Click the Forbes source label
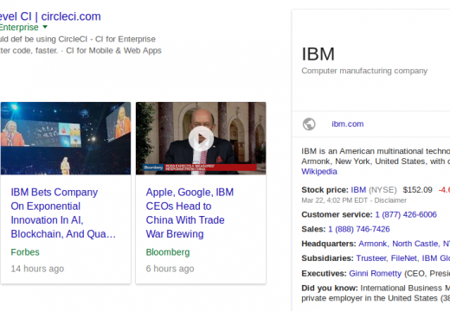The image size is (450, 311). click(25, 252)
